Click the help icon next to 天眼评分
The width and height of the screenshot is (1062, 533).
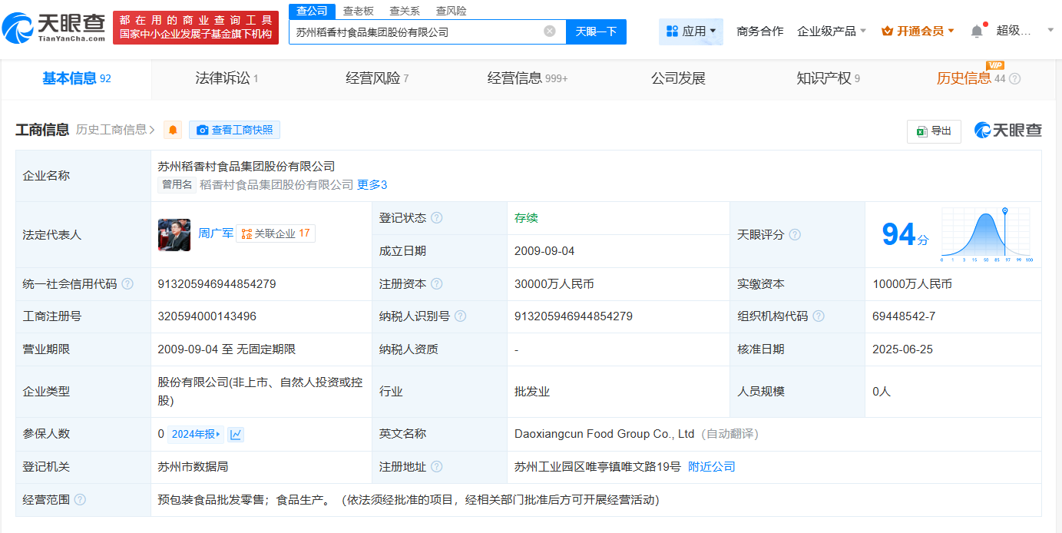pos(795,235)
